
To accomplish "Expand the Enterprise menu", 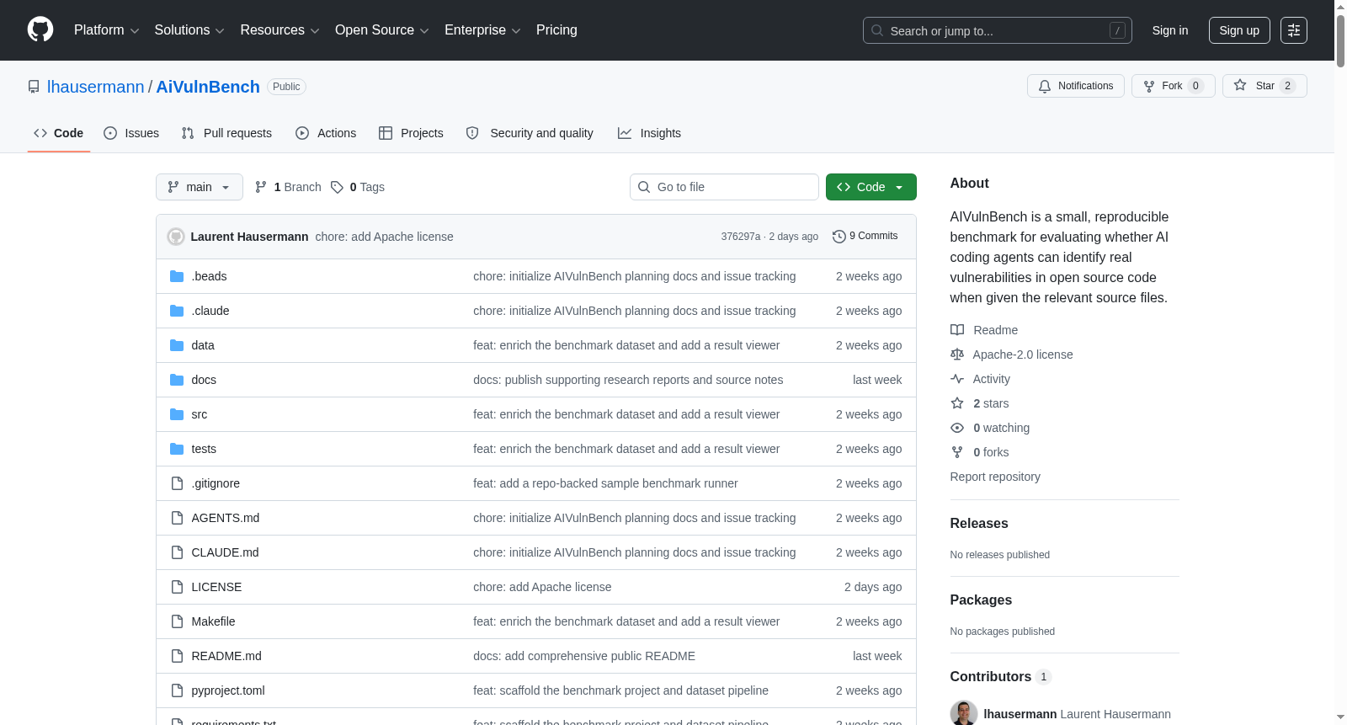I will (482, 30).
